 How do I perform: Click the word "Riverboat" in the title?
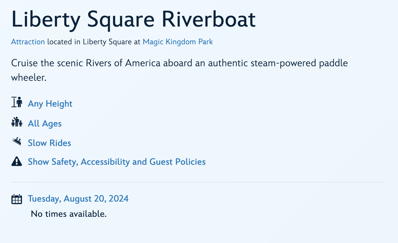pos(209,19)
